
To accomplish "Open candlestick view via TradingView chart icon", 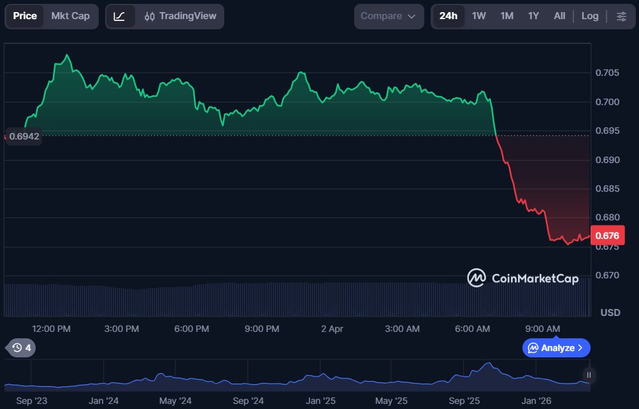I will 150,16.
